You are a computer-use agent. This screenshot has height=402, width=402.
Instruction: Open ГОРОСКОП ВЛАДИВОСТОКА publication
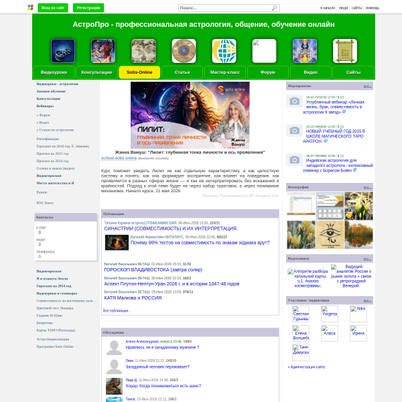[x=153, y=270]
